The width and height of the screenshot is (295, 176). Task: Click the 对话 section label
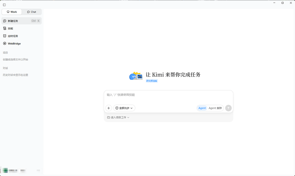5,68
